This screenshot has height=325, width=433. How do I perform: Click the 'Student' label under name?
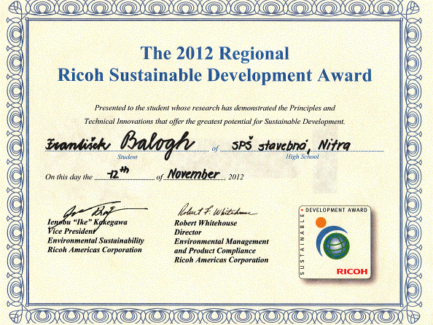127,157
